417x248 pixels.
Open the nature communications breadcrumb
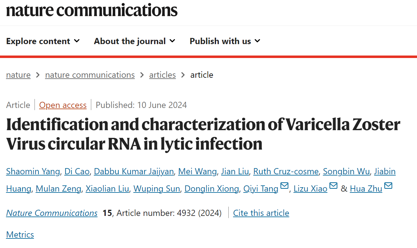90,75
